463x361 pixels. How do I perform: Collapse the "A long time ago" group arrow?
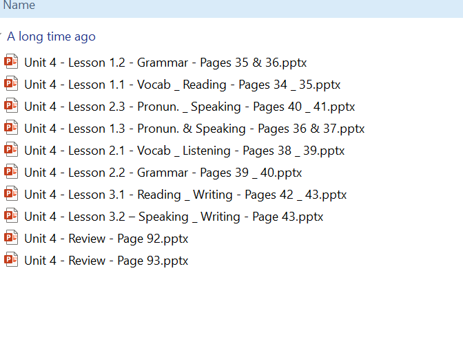click(2, 36)
